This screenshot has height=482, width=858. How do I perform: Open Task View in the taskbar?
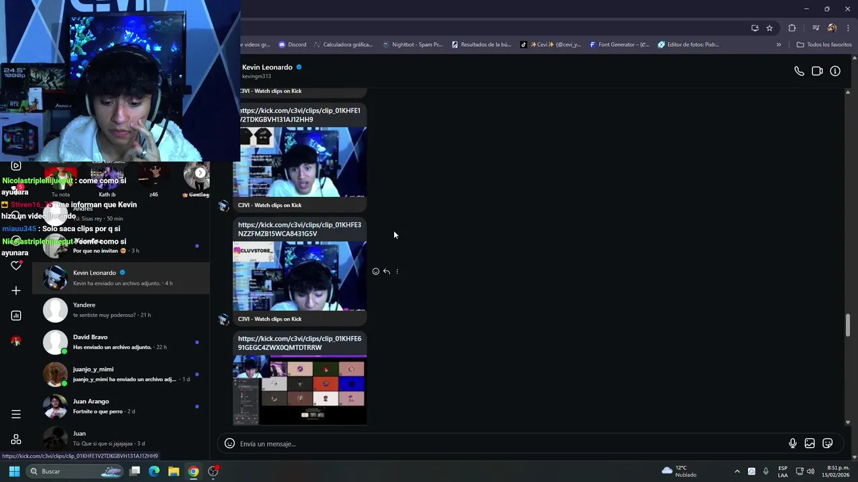coord(135,471)
